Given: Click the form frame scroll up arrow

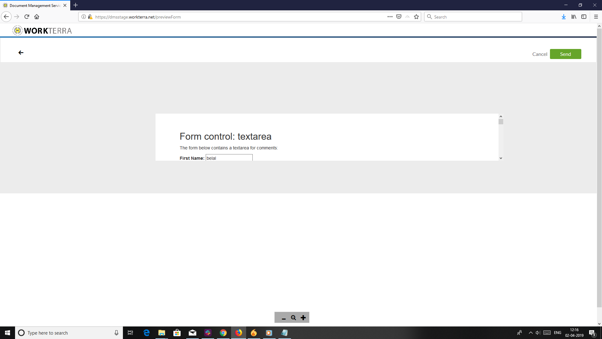Looking at the screenshot, I should point(501,116).
